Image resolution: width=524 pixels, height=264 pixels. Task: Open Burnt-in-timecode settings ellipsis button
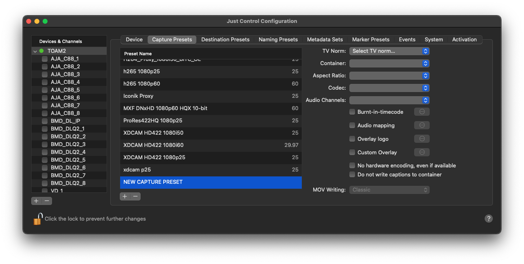point(422,112)
